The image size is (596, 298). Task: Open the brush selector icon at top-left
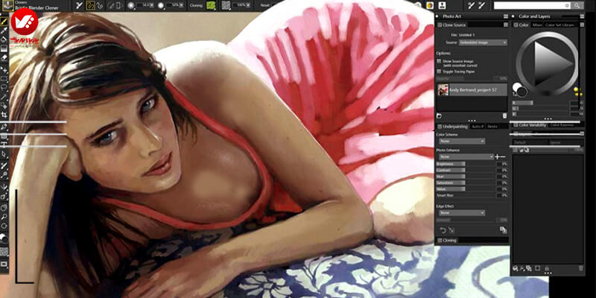[x=7, y=5]
